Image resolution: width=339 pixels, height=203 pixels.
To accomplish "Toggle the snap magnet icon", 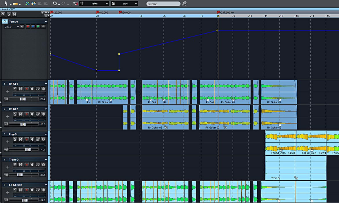I will 75,3.
